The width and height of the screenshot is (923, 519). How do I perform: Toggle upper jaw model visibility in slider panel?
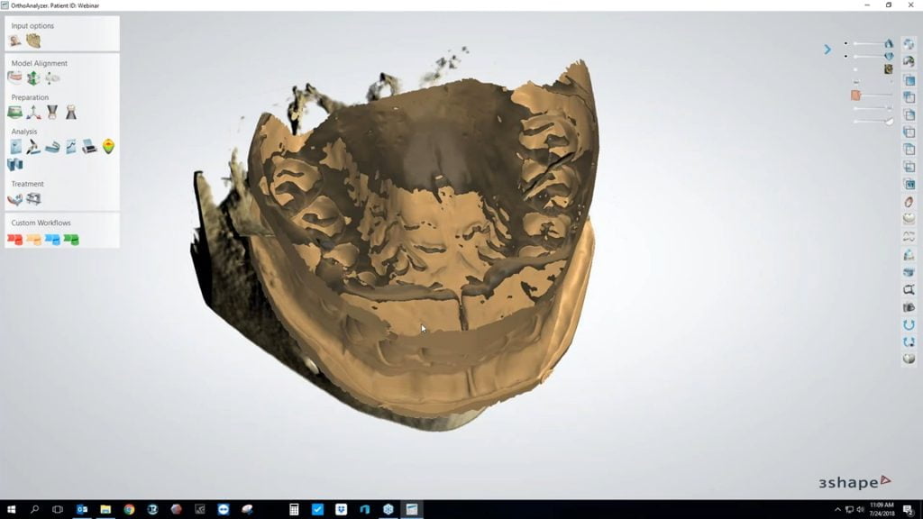[889, 43]
